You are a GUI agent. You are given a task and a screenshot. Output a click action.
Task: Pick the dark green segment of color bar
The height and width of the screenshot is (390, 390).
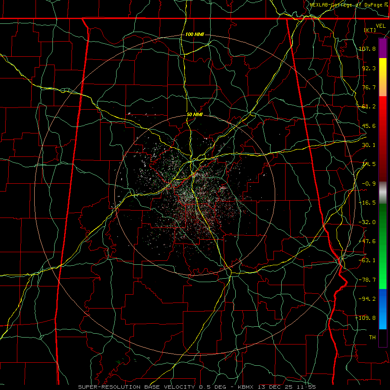(383, 219)
